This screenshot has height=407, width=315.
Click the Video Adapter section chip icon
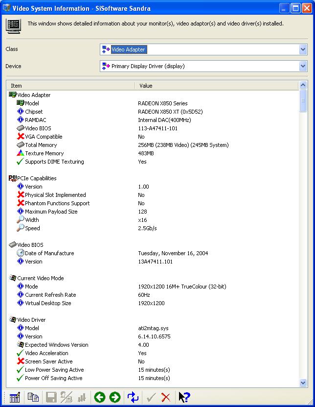pos(12,95)
